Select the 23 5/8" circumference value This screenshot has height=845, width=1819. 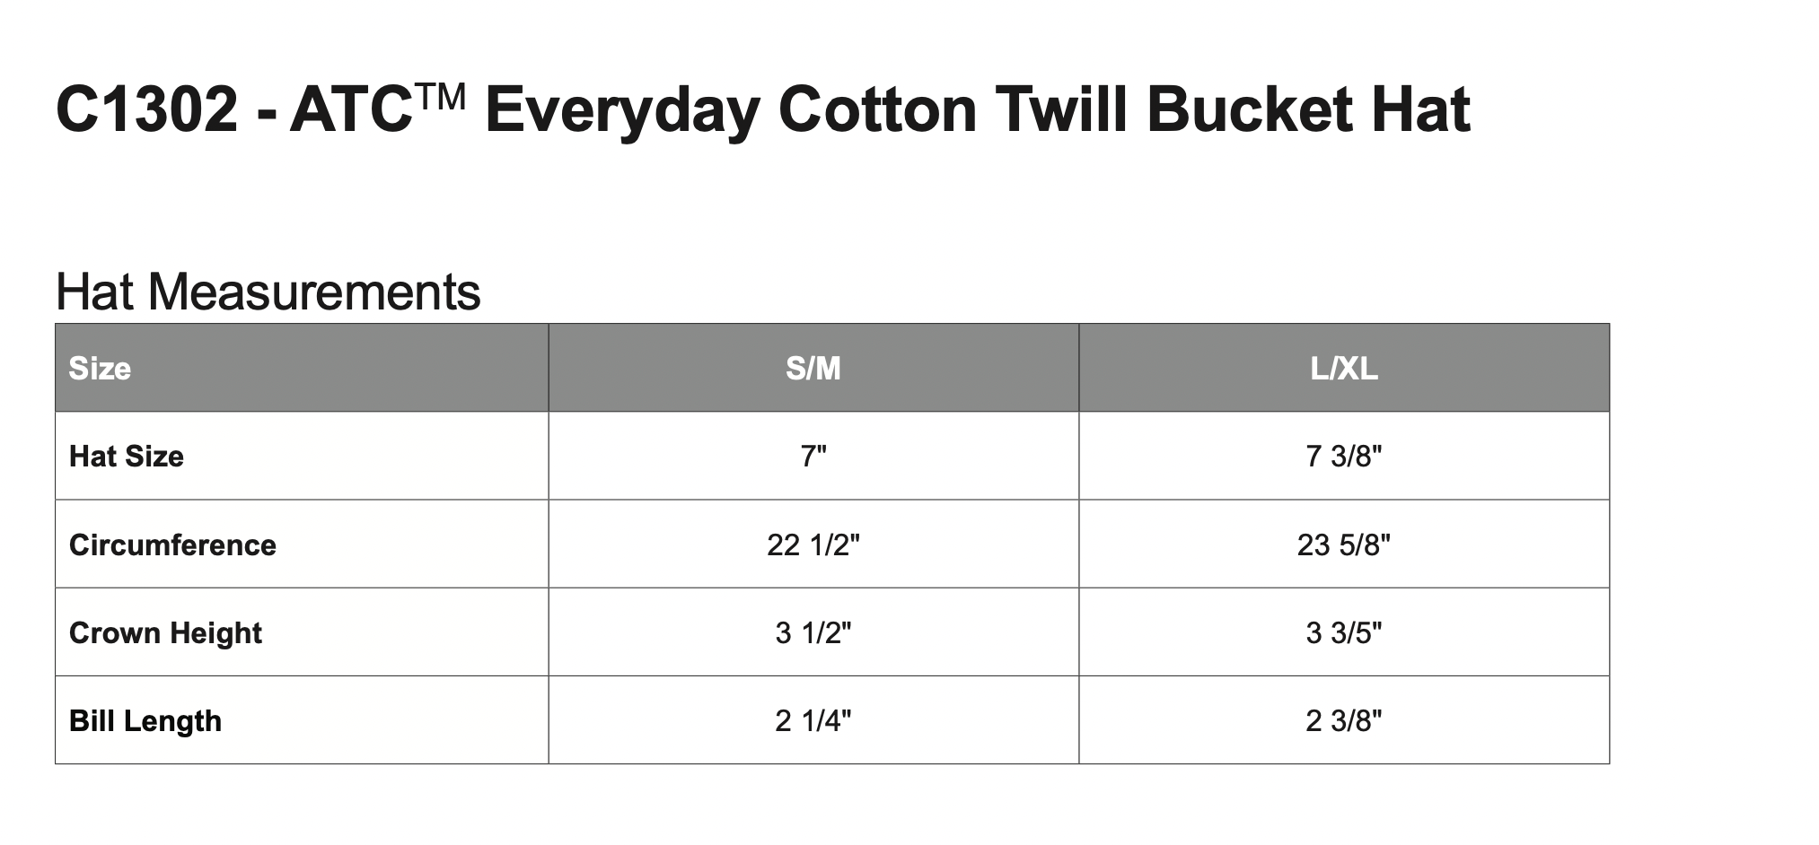(x=1343, y=544)
